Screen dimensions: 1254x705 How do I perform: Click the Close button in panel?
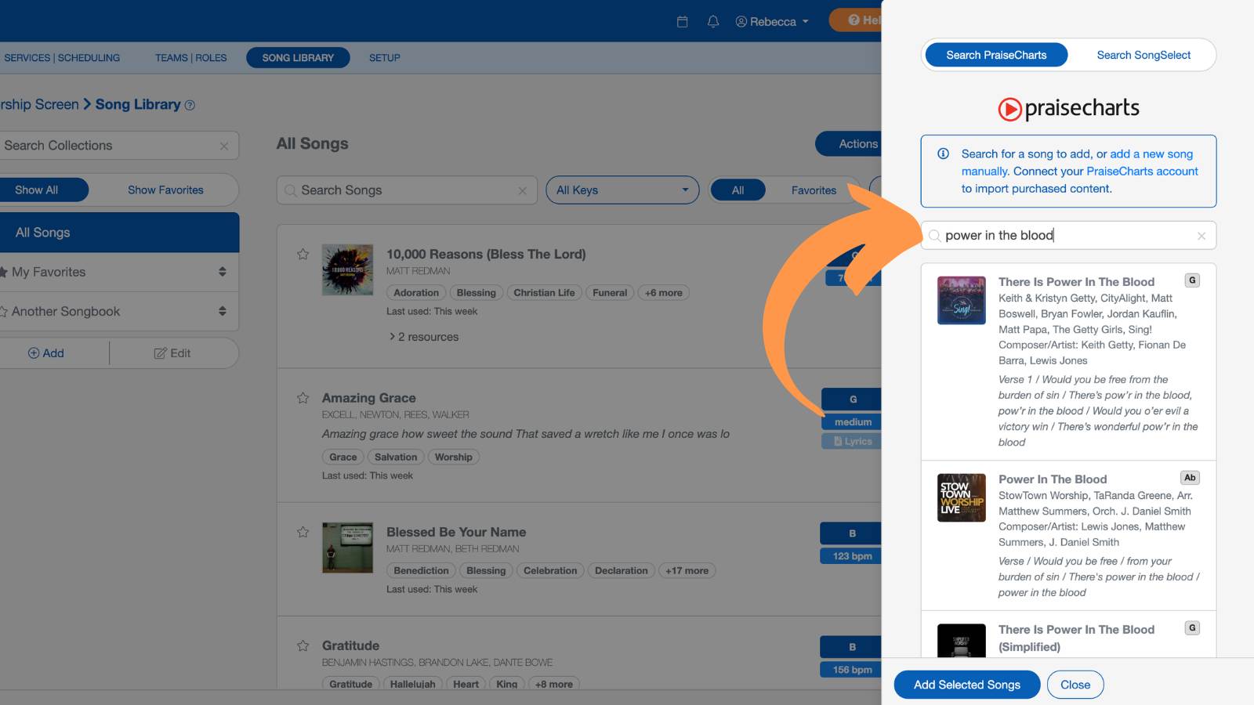(x=1075, y=685)
